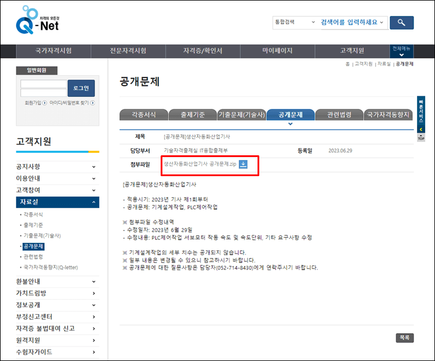Open 출제기준 under 자료실 in sidebar
This screenshot has width=435, height=361.
[33, 225]
